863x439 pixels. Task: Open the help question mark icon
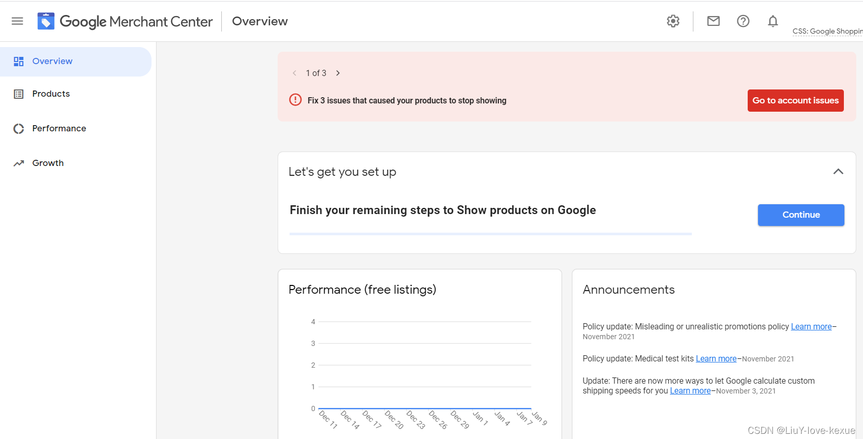click(743, 21)
